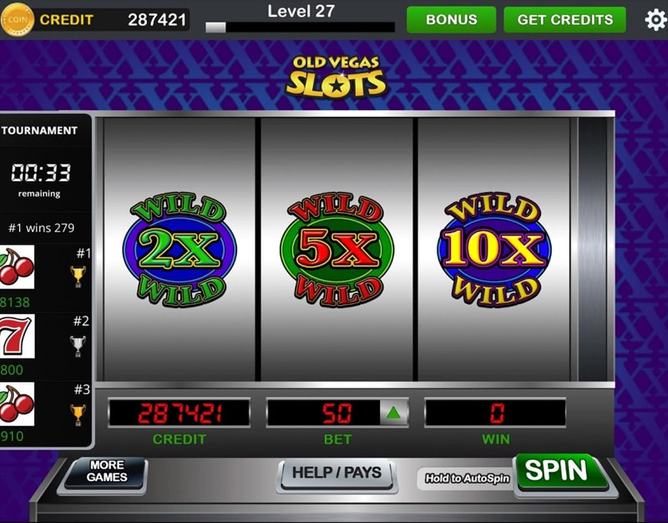Select the cherries icon for rank #1

pyautogui.click(x=17, y=267)
